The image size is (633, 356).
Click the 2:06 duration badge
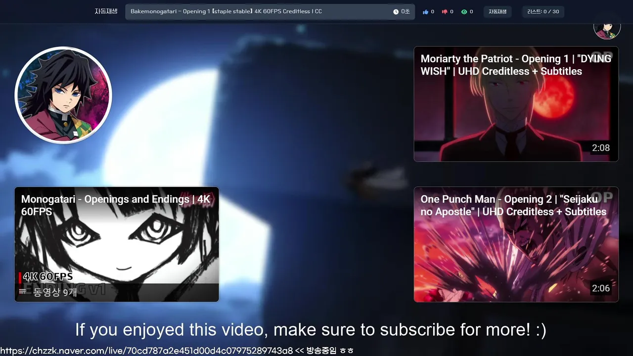coord(601,288)
